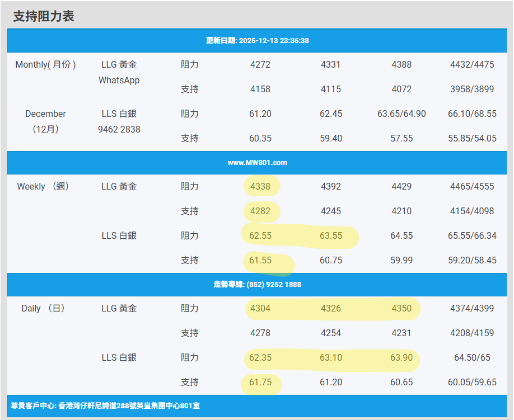Select the highlighted weekly gold support 4282
This screenshot has width=514, height=420.
click(x=260, y=211)
